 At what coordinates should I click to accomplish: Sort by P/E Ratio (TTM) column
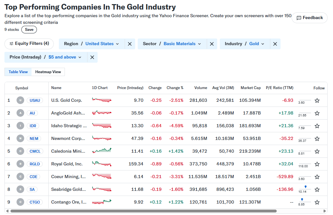pyautogui.click(x=280, y=88)
